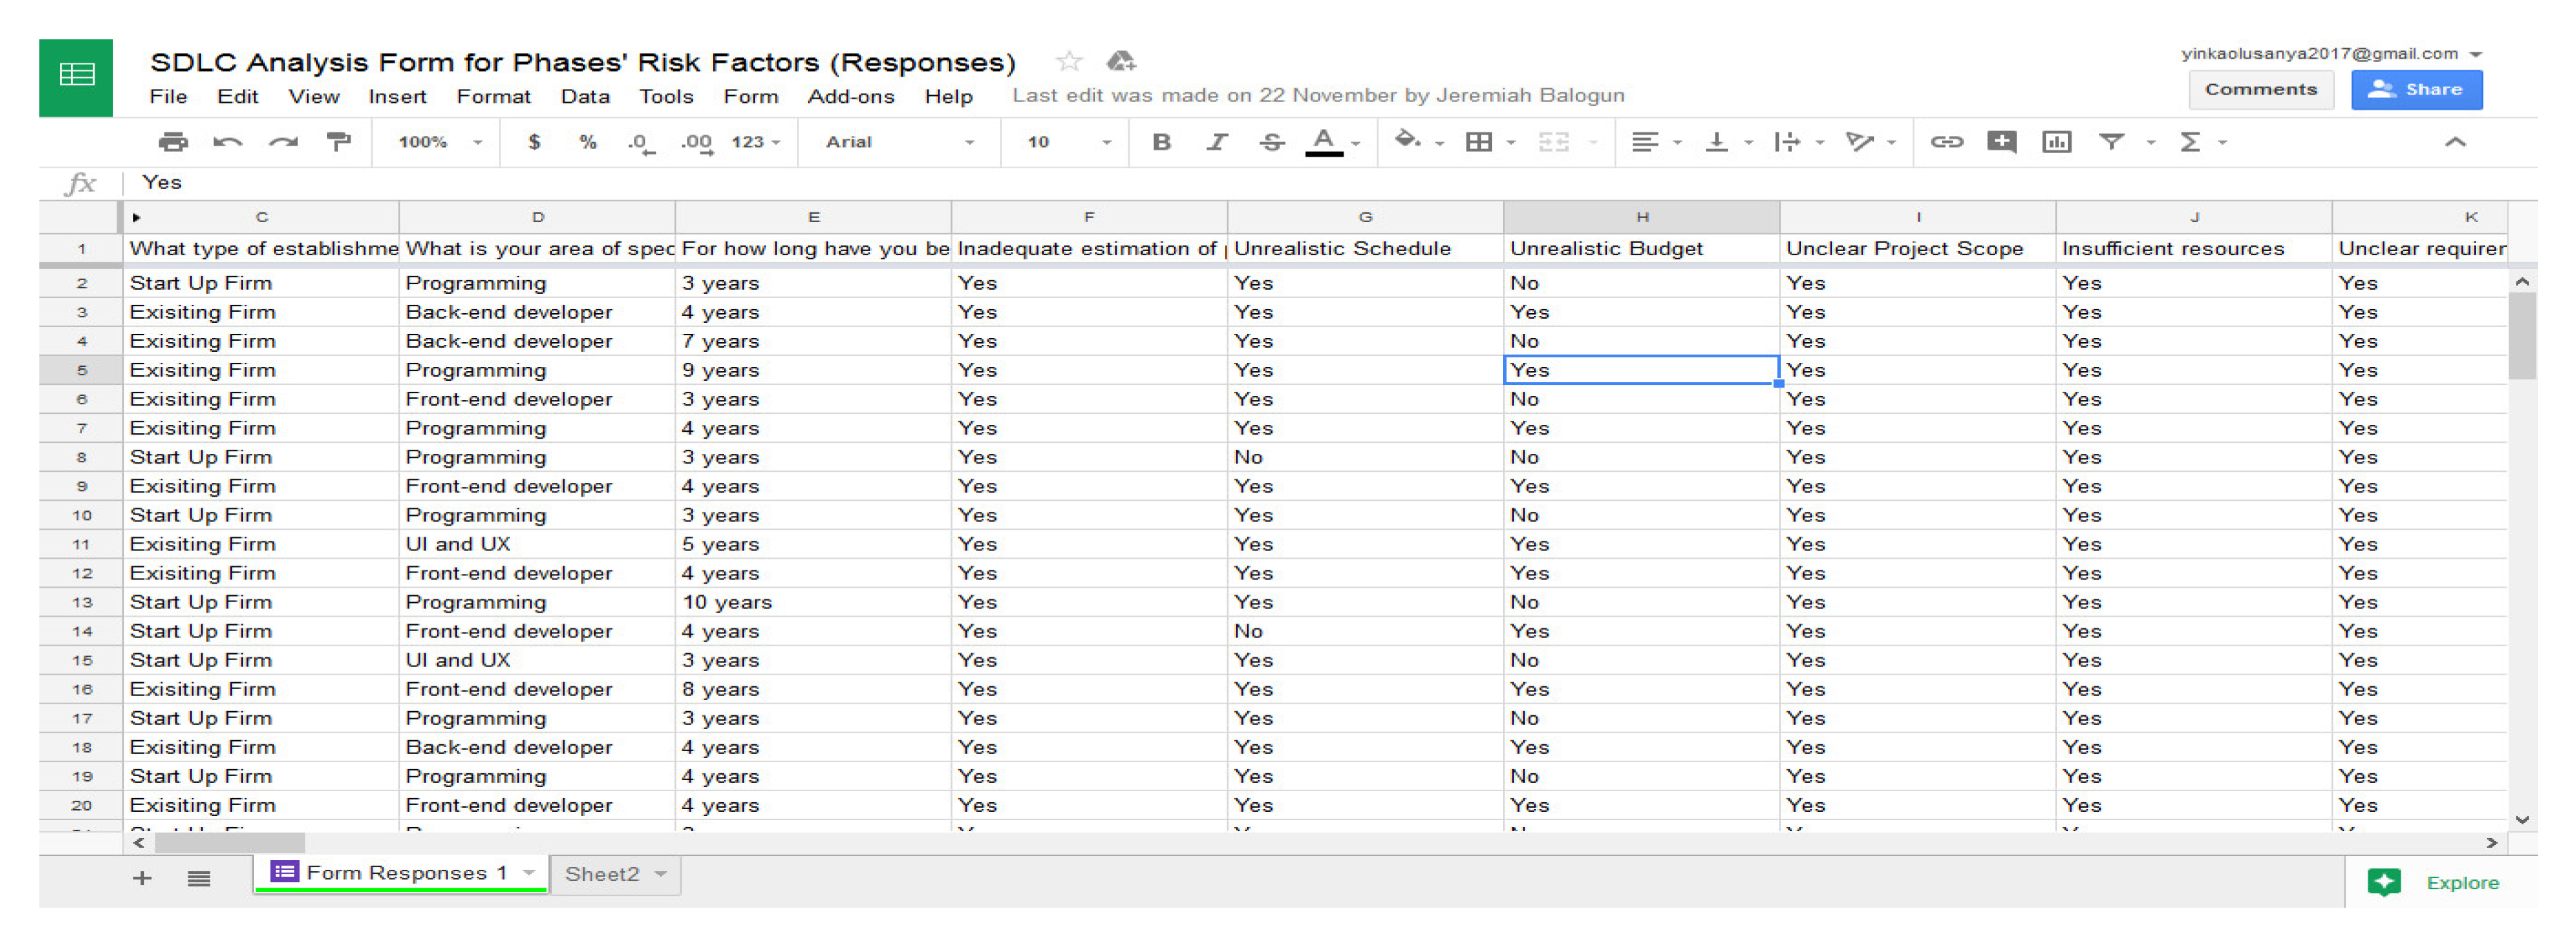Toggle bold formatting
Screen dimensions: 2576x945
point(1161,142)
